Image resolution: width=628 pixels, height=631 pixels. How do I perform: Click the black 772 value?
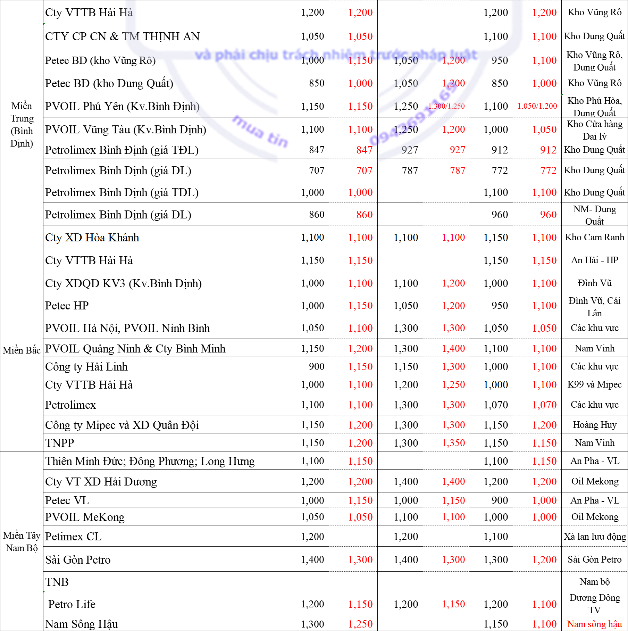coord(500,170)
